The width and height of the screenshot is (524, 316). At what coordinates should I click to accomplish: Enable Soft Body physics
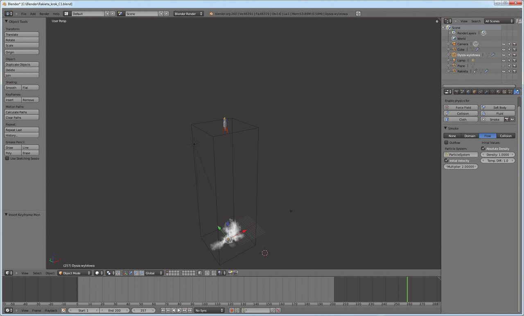click(x=498, y=108)
